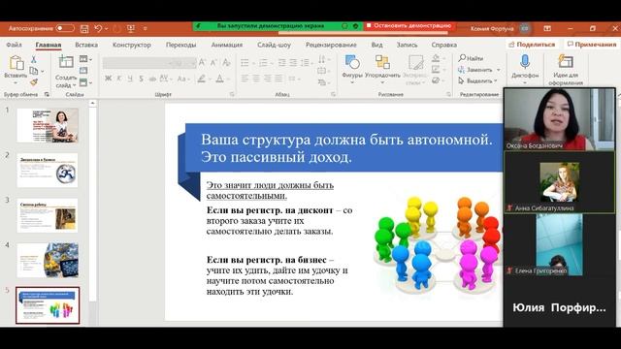Switch to the Конструктор tab
Screen dimensions: 621x349
[132, 45]
